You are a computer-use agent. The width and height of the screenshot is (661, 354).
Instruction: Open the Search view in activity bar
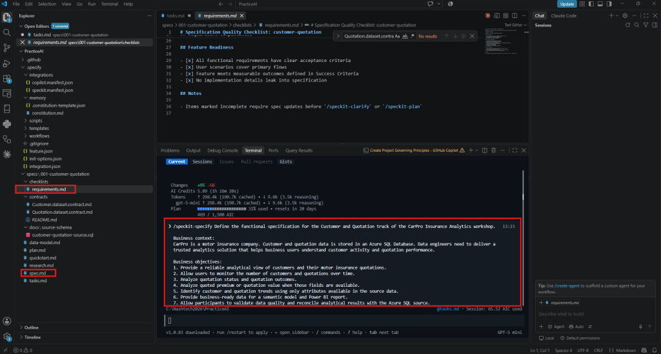tap(6, 32)
